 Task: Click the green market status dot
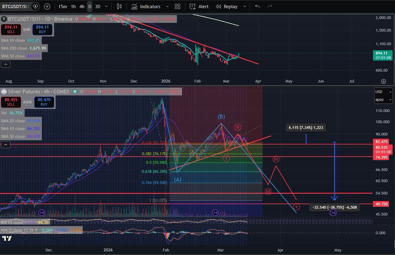tap(75, 91)
